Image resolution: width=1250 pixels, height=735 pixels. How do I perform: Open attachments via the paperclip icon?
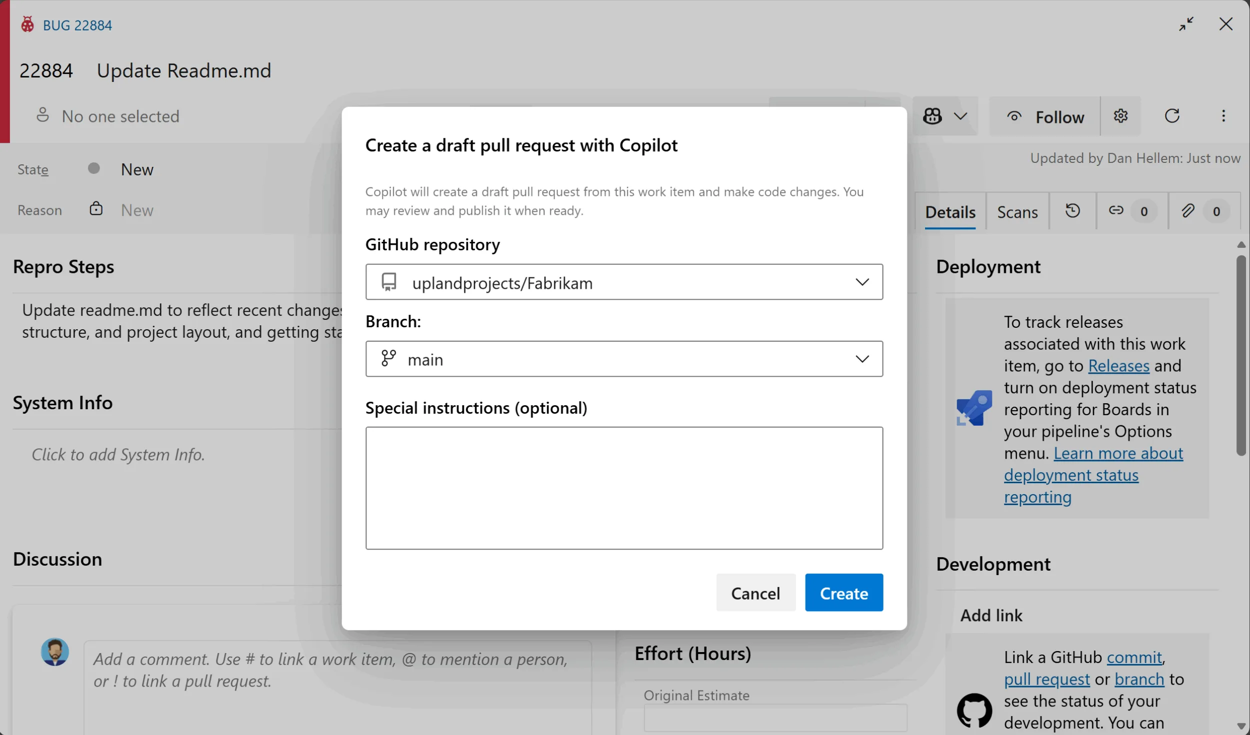(1189, 211)
